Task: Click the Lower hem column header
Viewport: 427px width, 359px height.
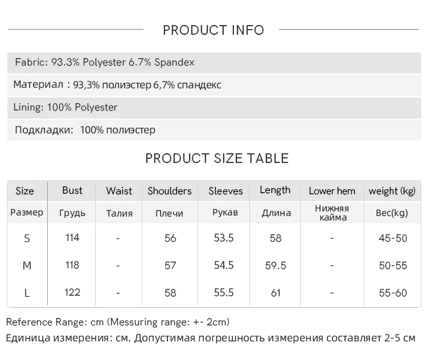Action: [332, 191]
